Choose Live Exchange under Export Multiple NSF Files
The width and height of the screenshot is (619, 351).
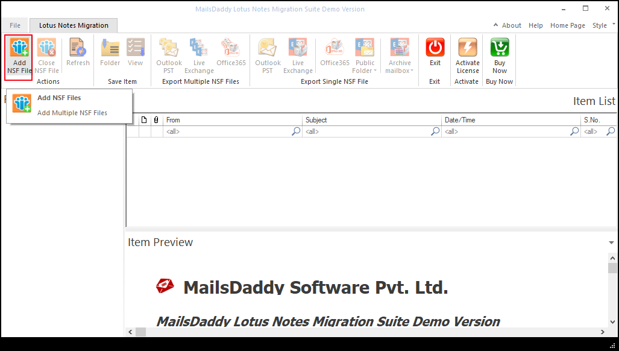[199, 57]
